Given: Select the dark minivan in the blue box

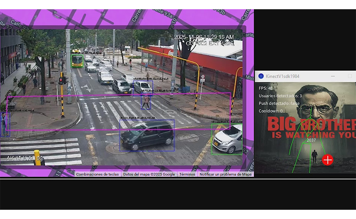Looking at the screenshot, I should point(147,135).
